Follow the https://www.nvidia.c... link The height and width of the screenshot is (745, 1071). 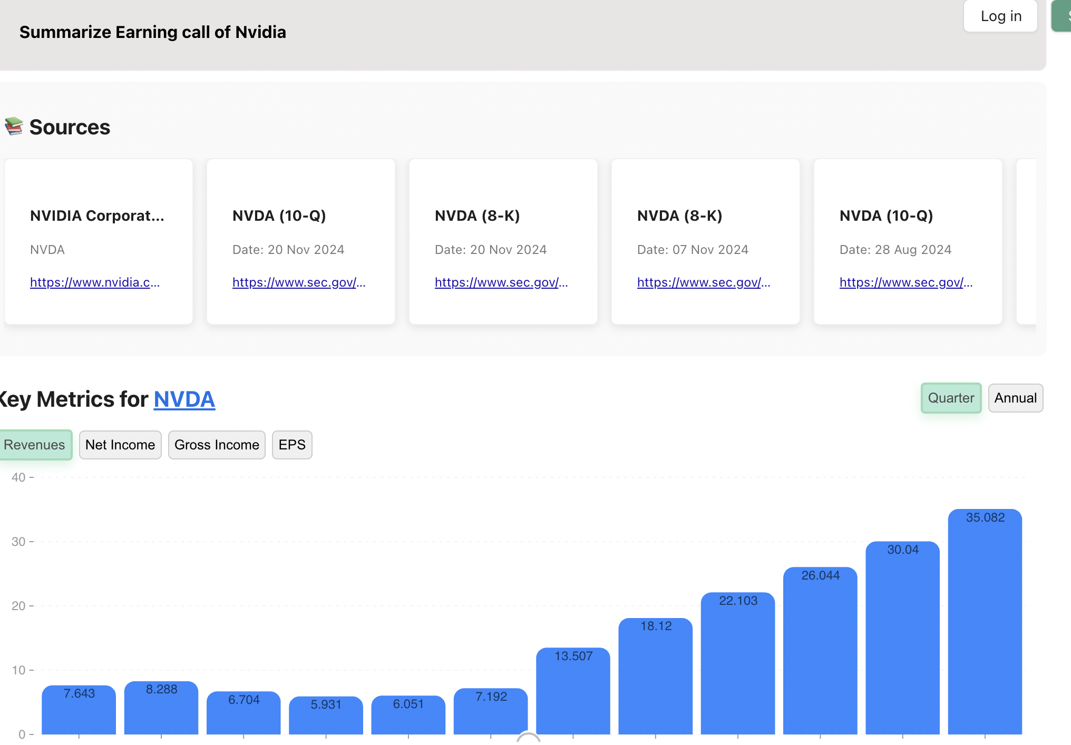[x=95, y=282]
